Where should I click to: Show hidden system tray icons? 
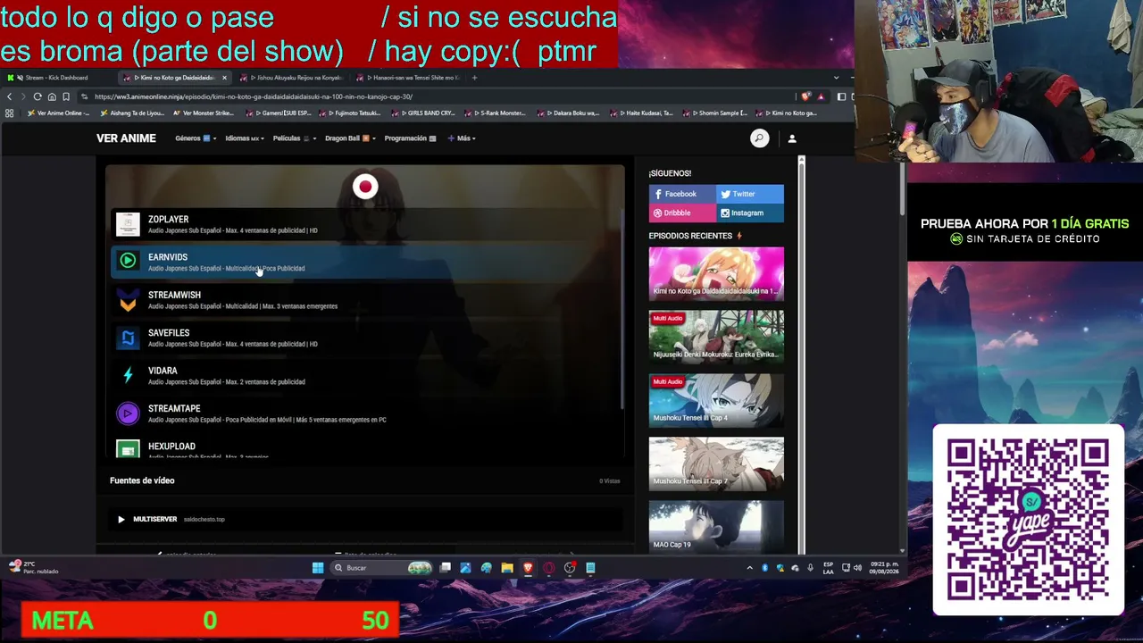point(749,568)
